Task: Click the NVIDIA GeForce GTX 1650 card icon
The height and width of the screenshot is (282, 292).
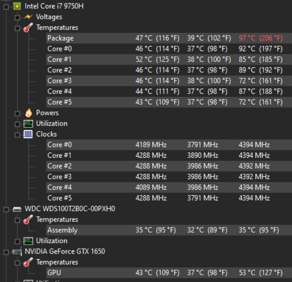Action: point(17,252)
